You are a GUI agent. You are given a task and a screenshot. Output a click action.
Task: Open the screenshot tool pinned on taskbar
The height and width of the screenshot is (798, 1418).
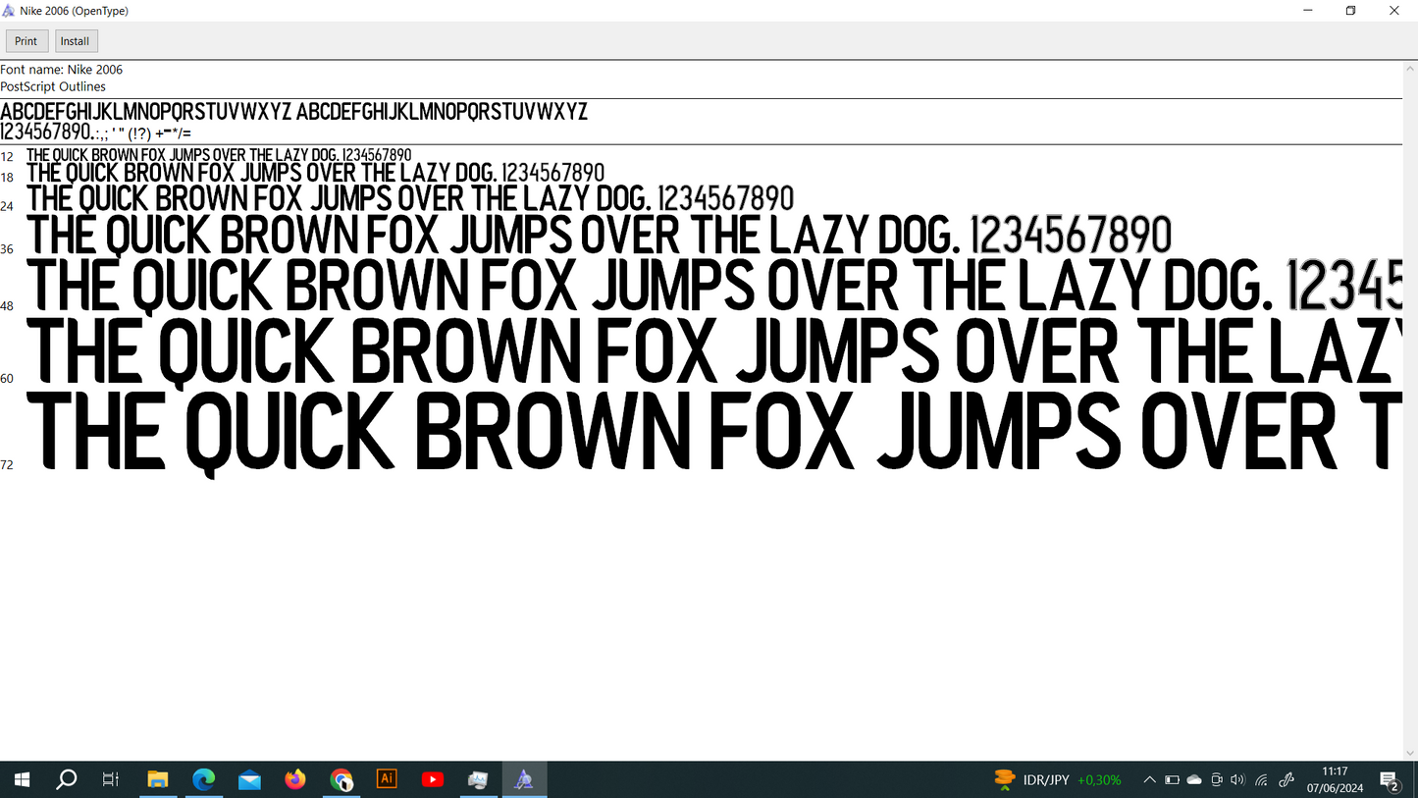(478, 778)
